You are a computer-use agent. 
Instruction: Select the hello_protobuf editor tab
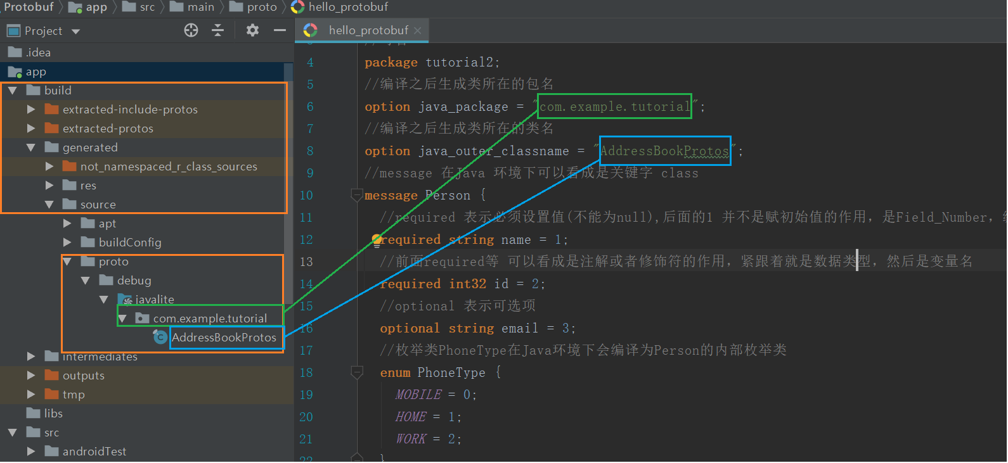coord(362,30)
